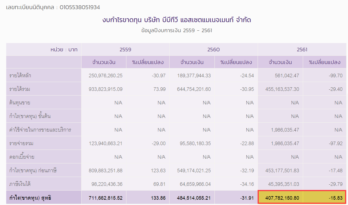Click the value 123,940,663.21
Screen dimensions: 348x205
[x=106, y=143]
